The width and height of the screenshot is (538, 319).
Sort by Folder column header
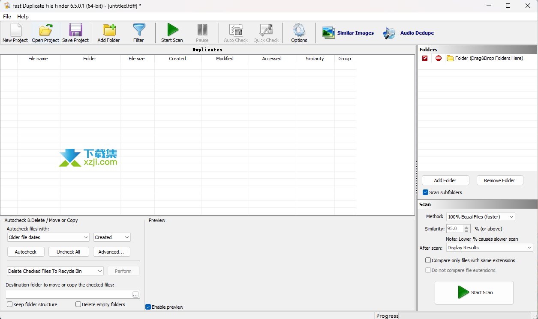pos(90,59)
